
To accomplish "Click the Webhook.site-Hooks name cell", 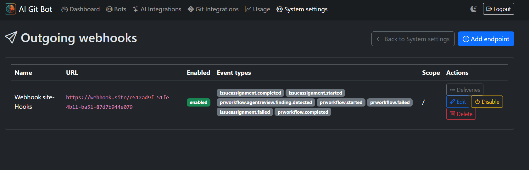I will [x=35, y=102].
